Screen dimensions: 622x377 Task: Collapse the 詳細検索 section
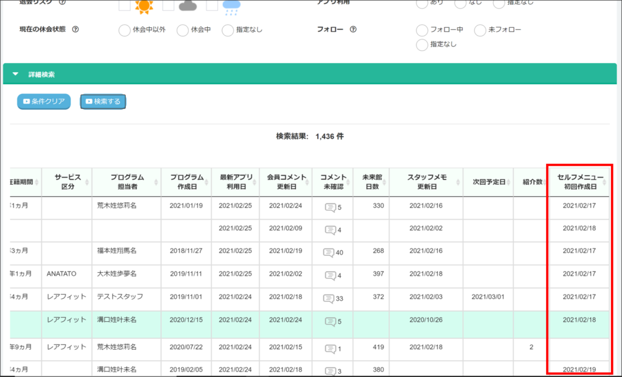[x=16, y=75]
